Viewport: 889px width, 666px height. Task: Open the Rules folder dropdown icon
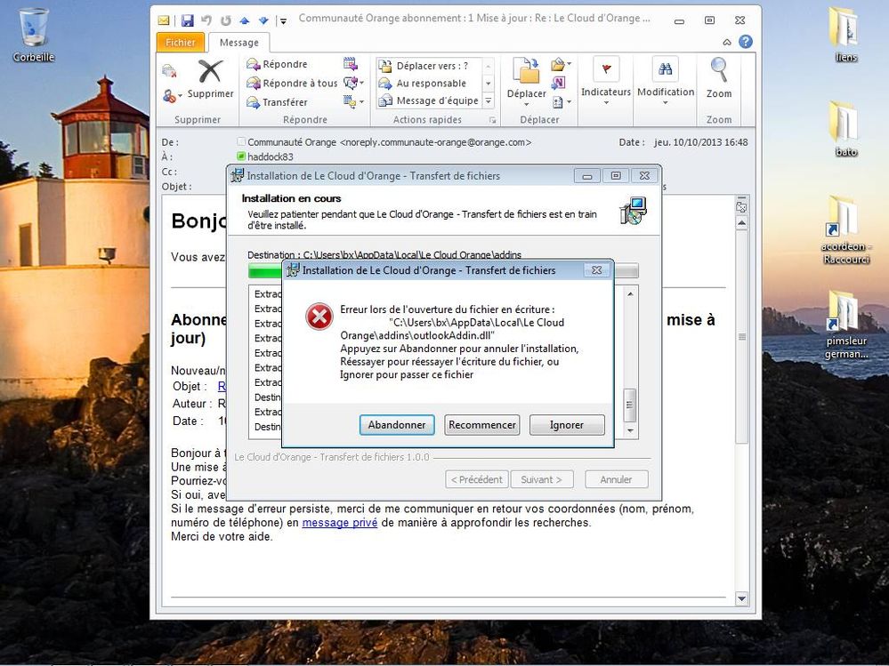pyautogui.click(x=561, y=64)
